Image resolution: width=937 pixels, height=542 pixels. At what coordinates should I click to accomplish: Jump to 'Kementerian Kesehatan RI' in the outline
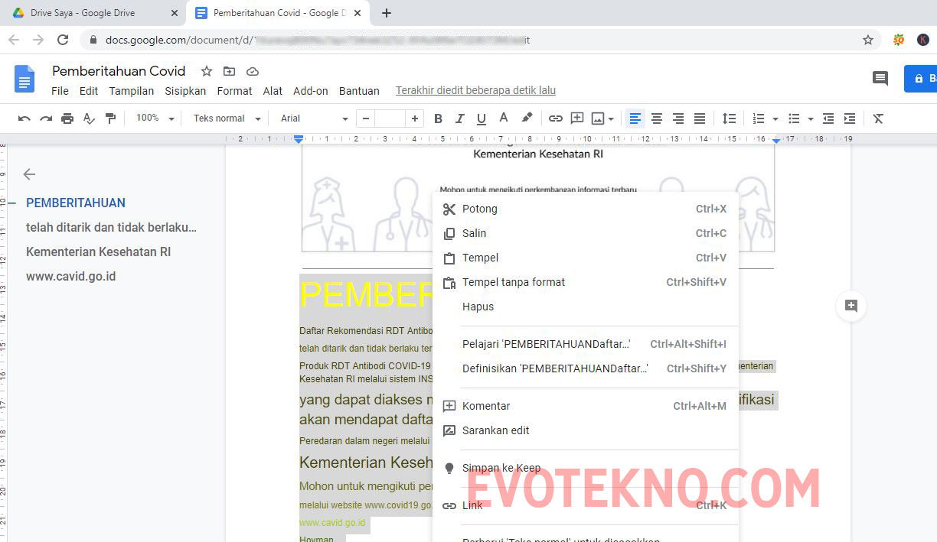point(98,252)
